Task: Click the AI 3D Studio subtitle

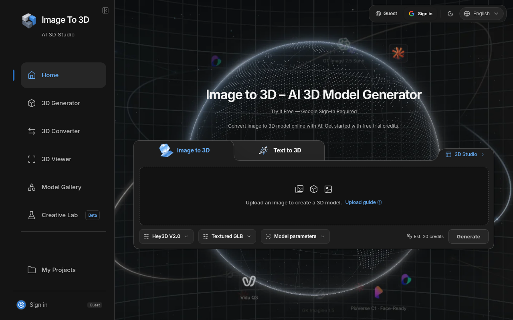Action: coord(58,35)
